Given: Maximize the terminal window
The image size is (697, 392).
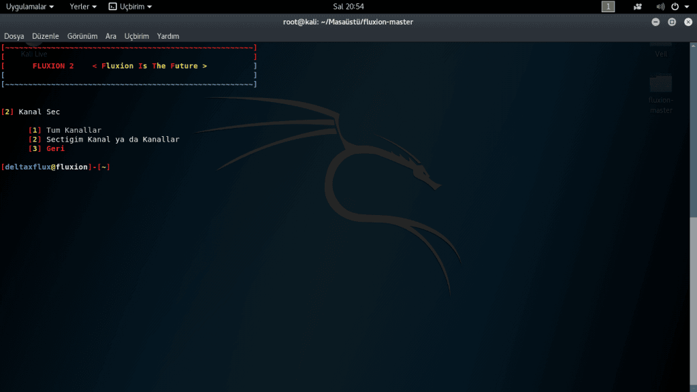Looking at the screenshot, I should point(672,22).
